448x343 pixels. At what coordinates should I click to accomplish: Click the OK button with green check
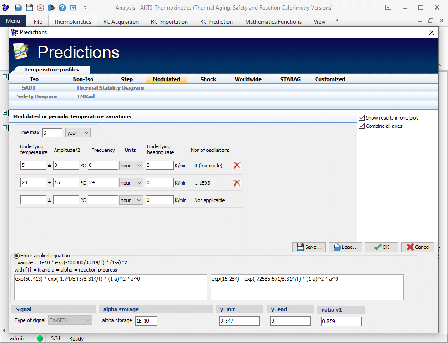(x=381, y=247)
